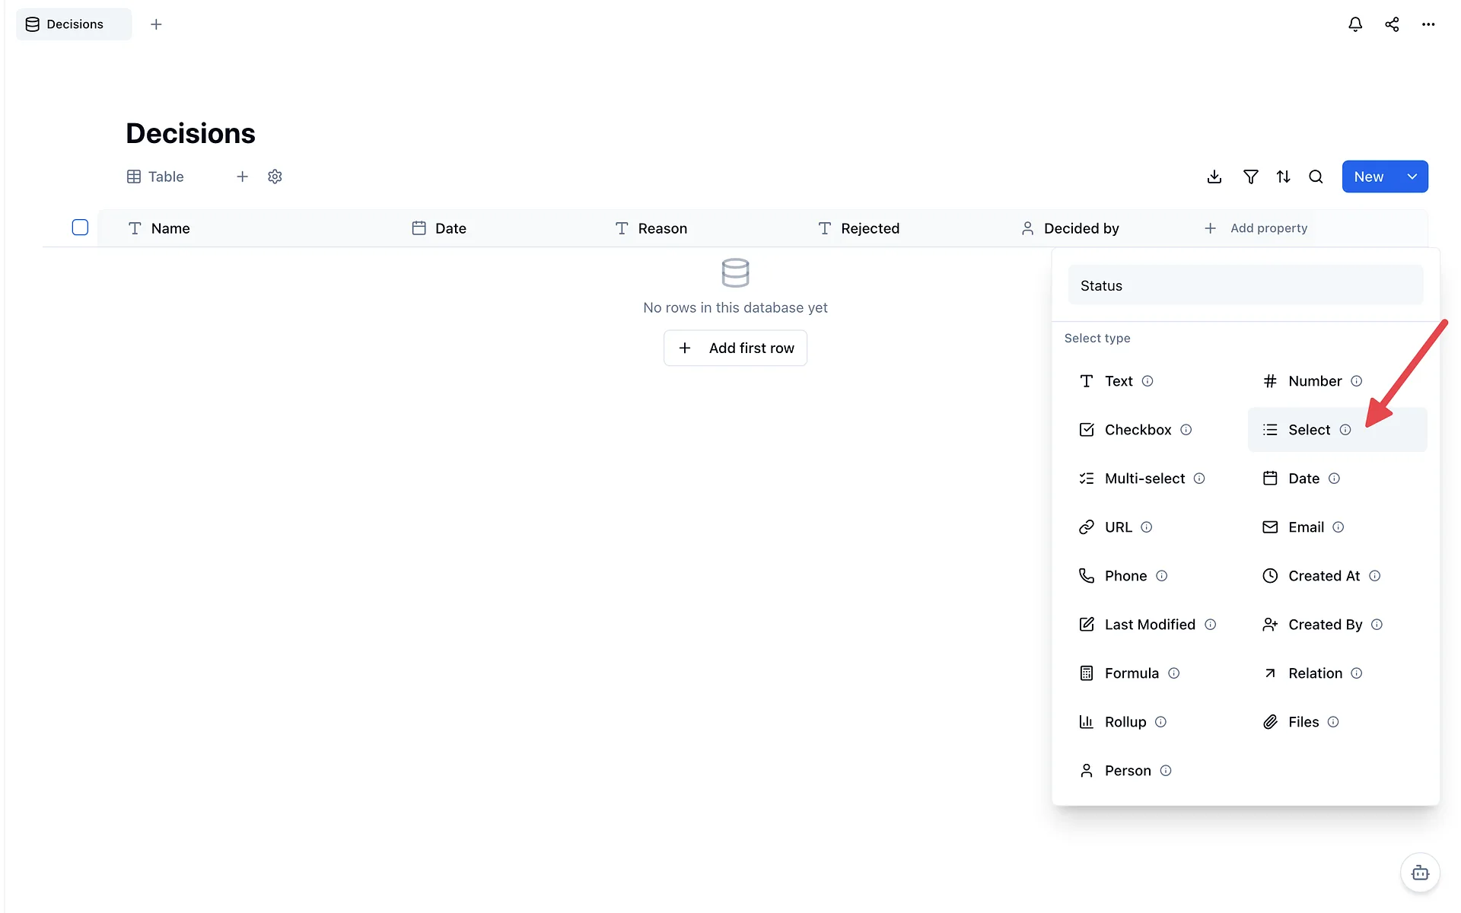1461x913 pixels.
Task: Expand the New button dropdown arrow
Action: coord(1412,177)
